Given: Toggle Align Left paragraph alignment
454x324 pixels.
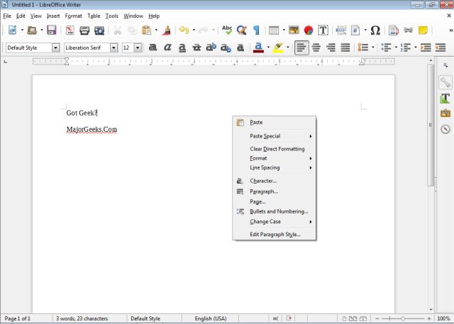Looking at the screenshot, I should (301, 48).
